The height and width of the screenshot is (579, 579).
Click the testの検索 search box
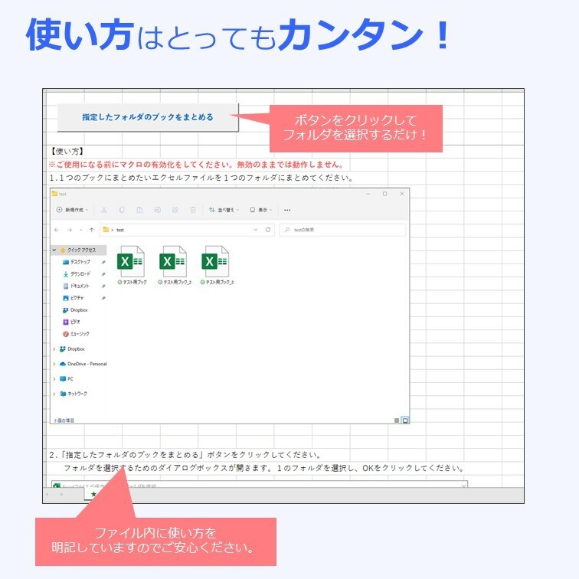(342, 230)
